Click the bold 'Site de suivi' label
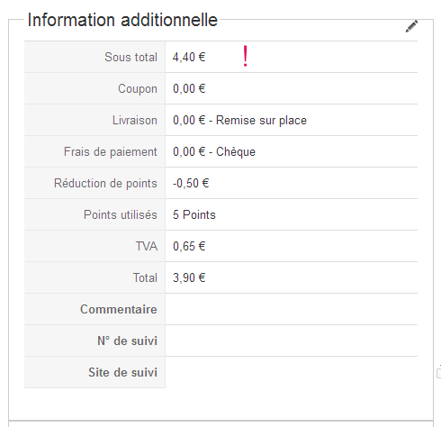 point(122,372)
